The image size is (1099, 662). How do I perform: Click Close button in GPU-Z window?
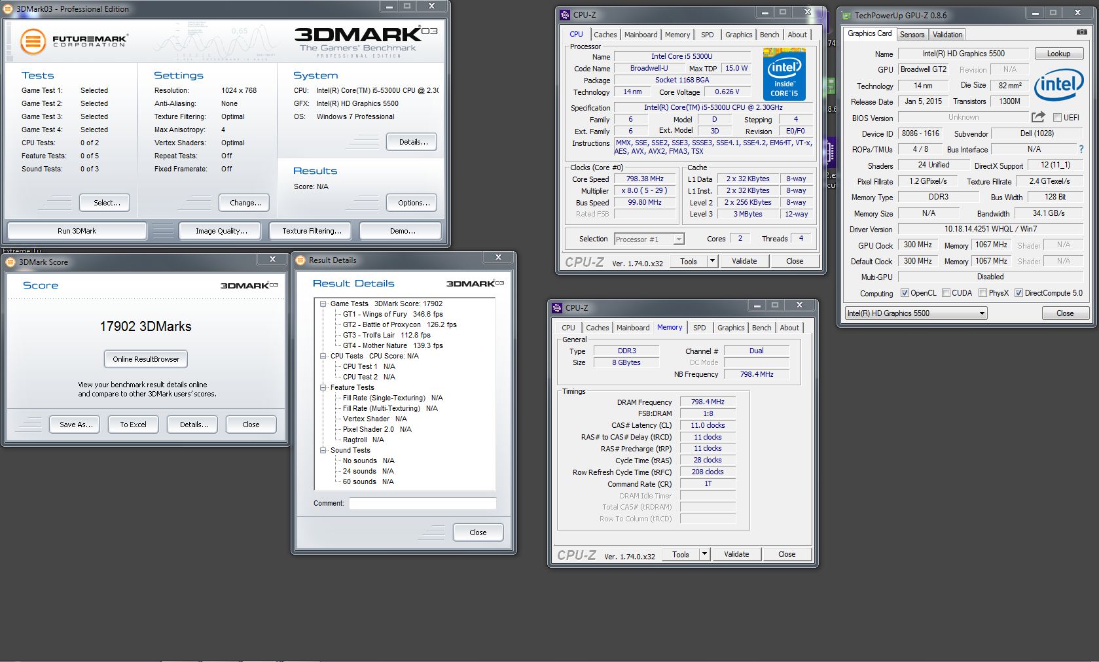click(x=1065, y=313)
